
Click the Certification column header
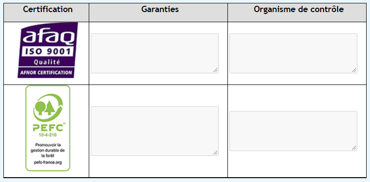pos(48,9)
